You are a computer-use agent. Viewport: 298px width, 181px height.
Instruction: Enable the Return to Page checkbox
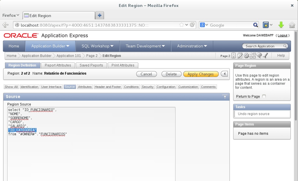(264, 96)
